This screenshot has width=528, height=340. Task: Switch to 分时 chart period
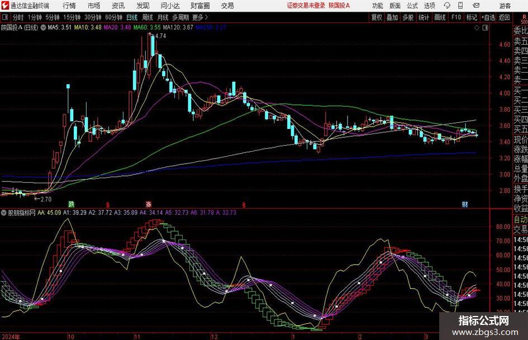18,17
